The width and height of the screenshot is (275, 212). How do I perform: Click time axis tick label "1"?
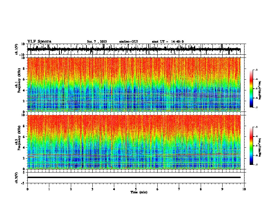49,189
